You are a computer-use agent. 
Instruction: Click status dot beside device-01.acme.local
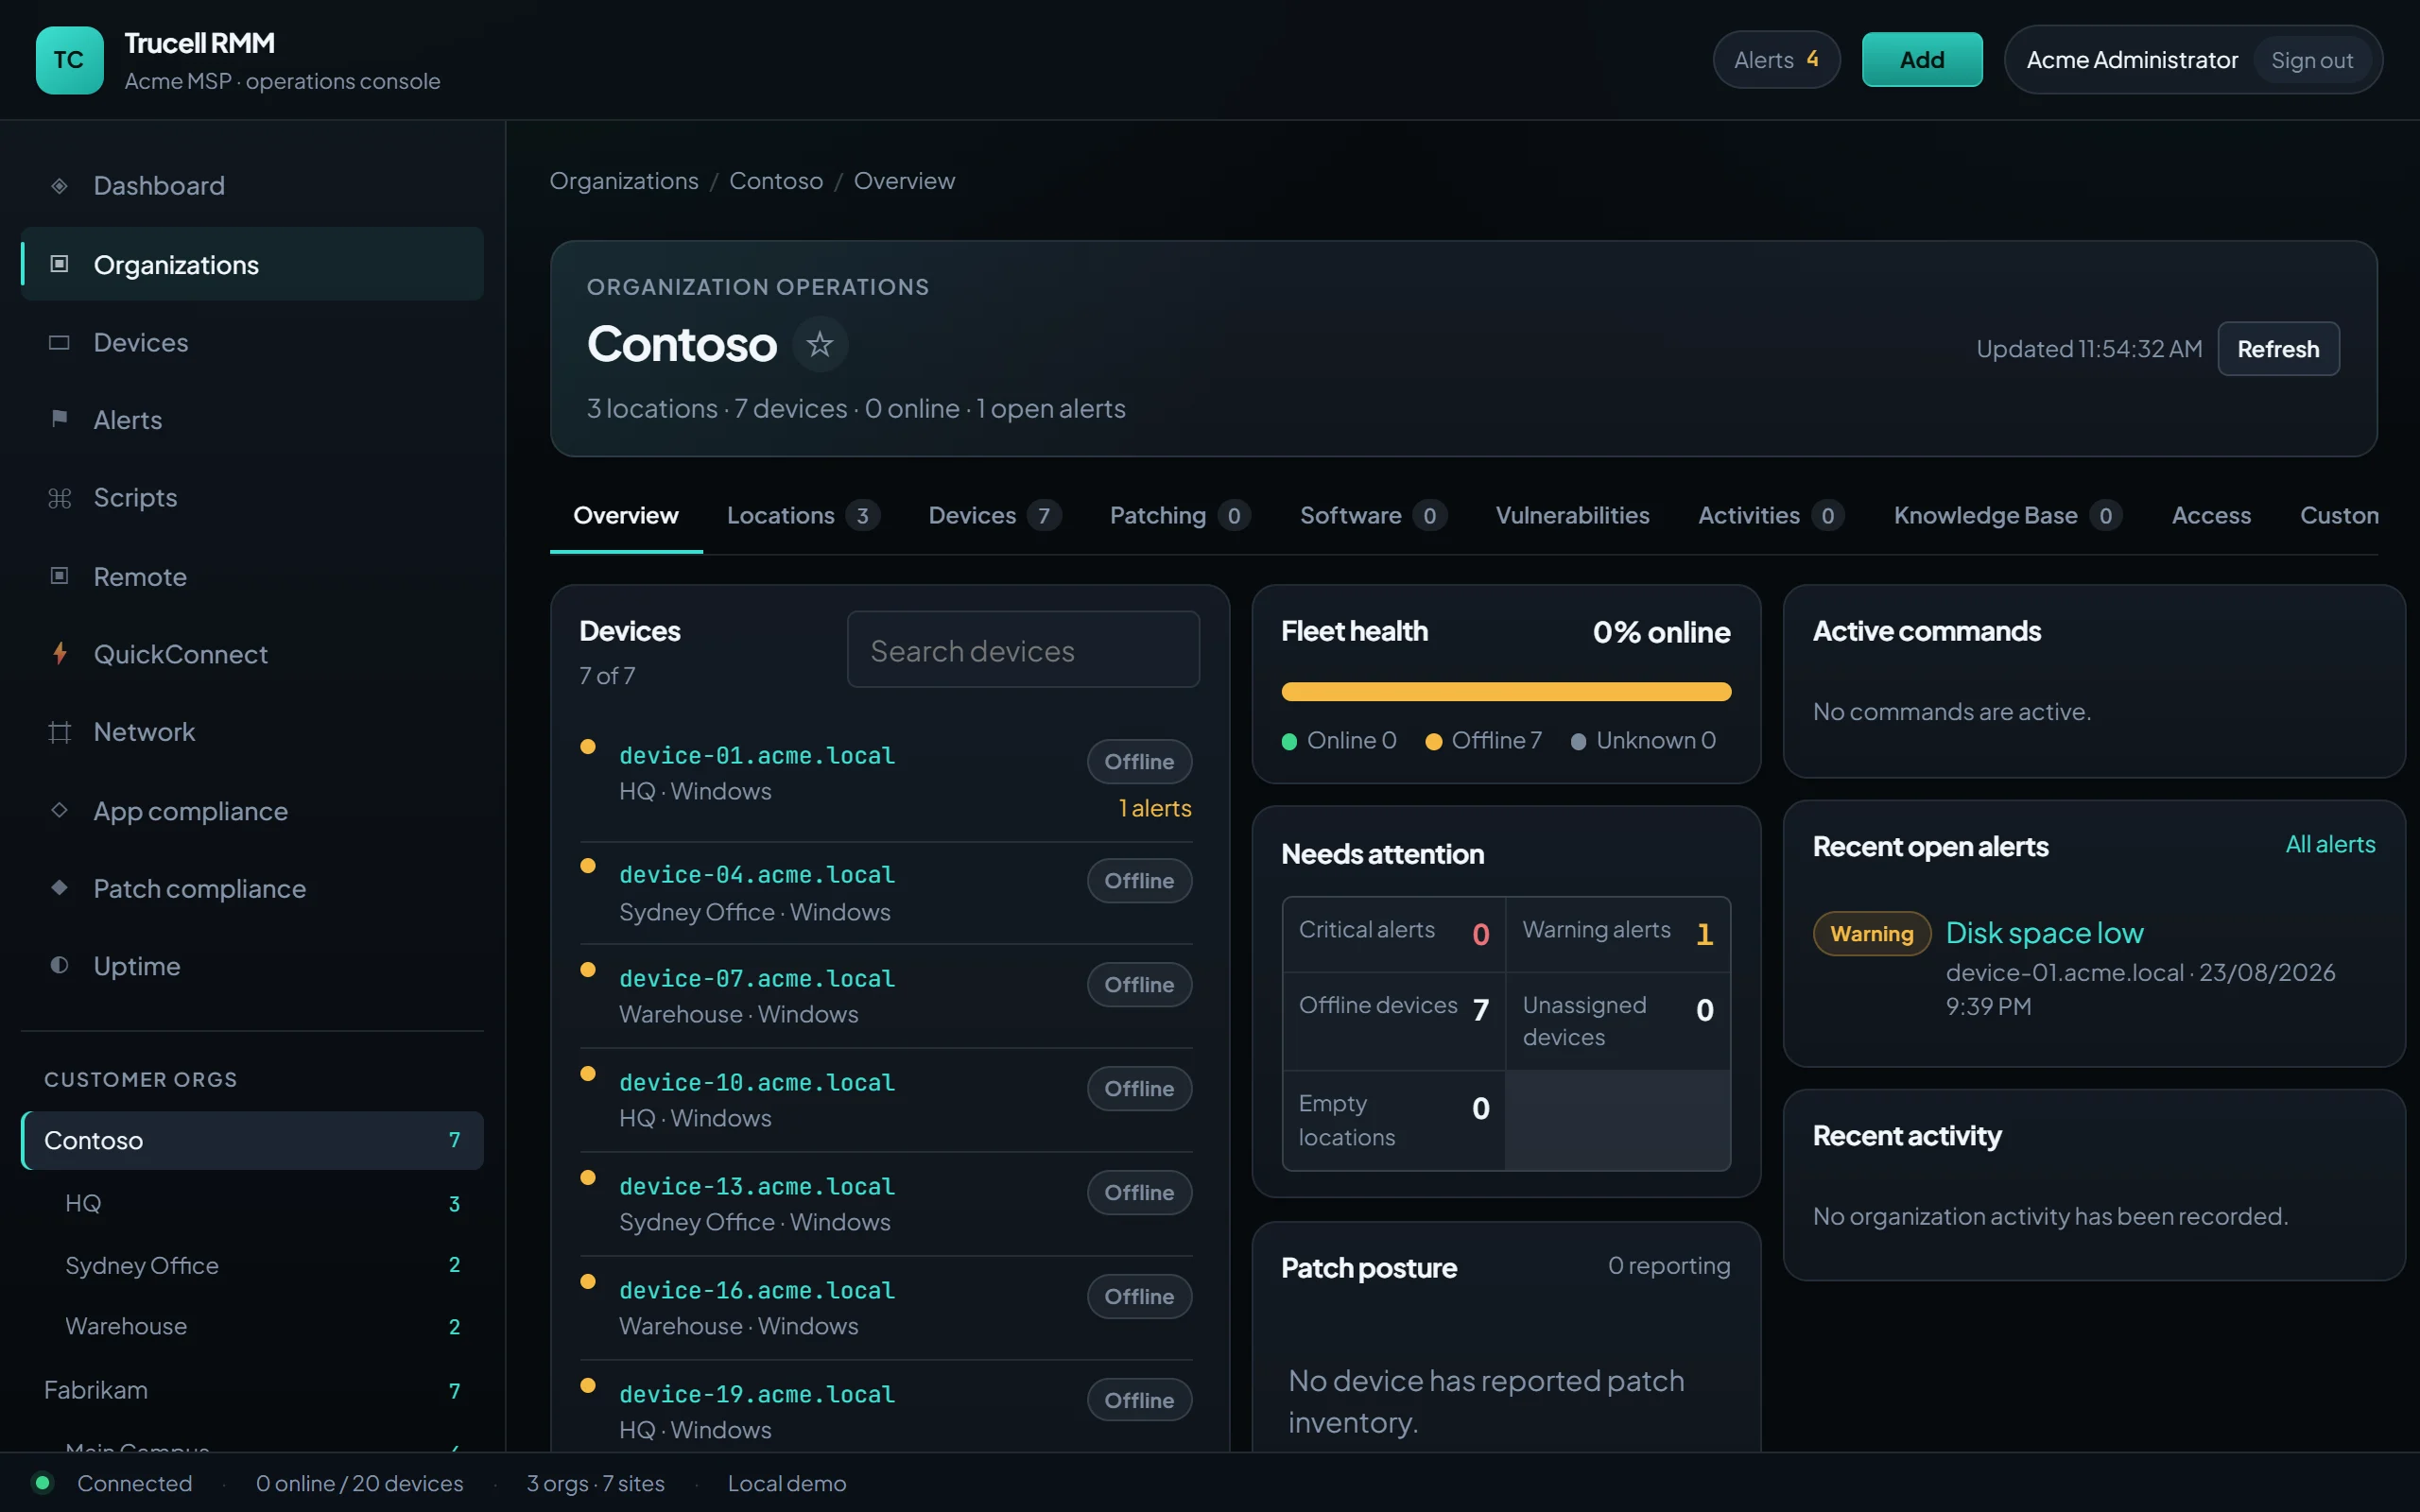588,747
